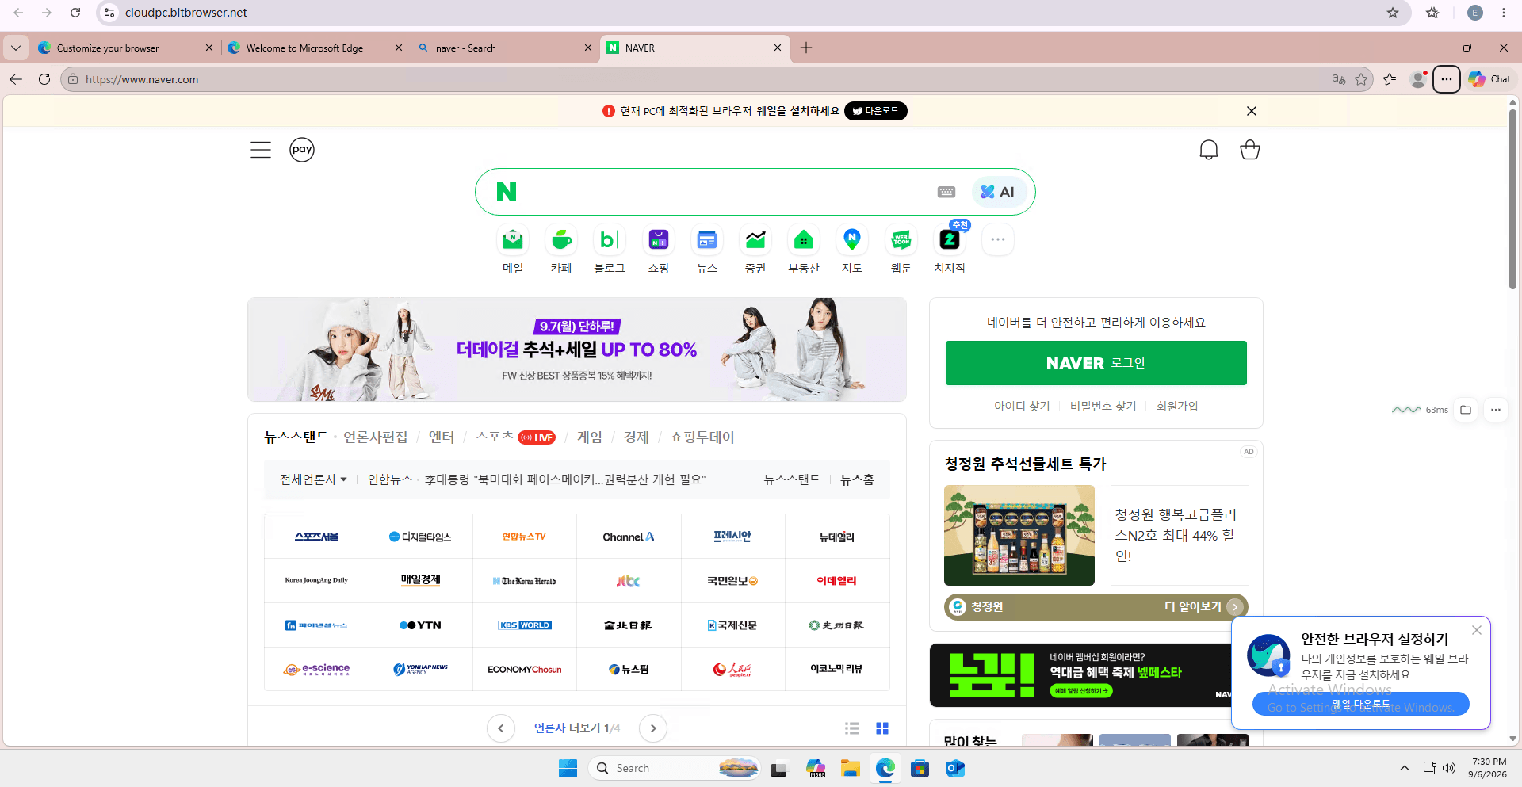
Task: Select the 스포츠 LIVE tab
Action: (515, 437)
